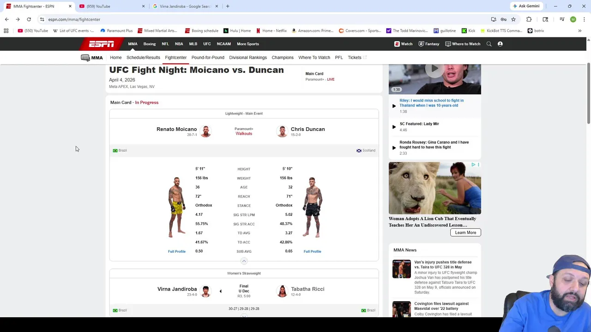The height and width of the screenshot is (332, 591).
Task: Open the UFC menu
Action: (207, 44)
